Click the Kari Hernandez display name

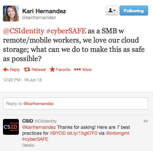pyautogui.click(x=44, y=11)
